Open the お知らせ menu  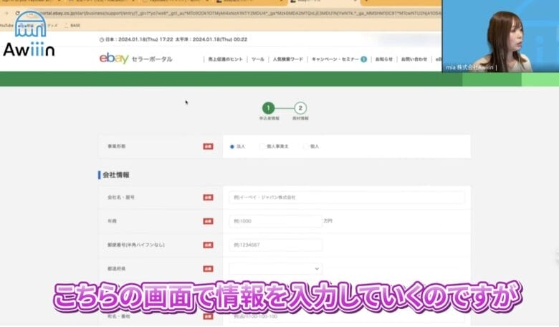coord(384,59)
